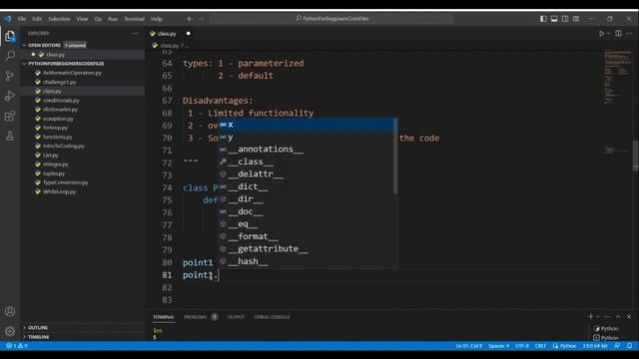Go back using title bar arrow
The image size is (639, 359).
190,19
